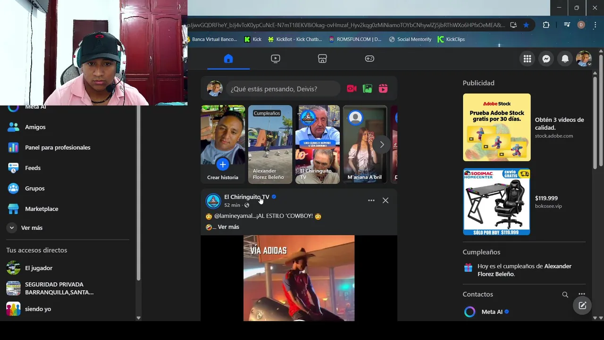Open ROMSFUN.COM bookmark
The width and height of the screenshot is (604, 340).
tap(355, 39)
